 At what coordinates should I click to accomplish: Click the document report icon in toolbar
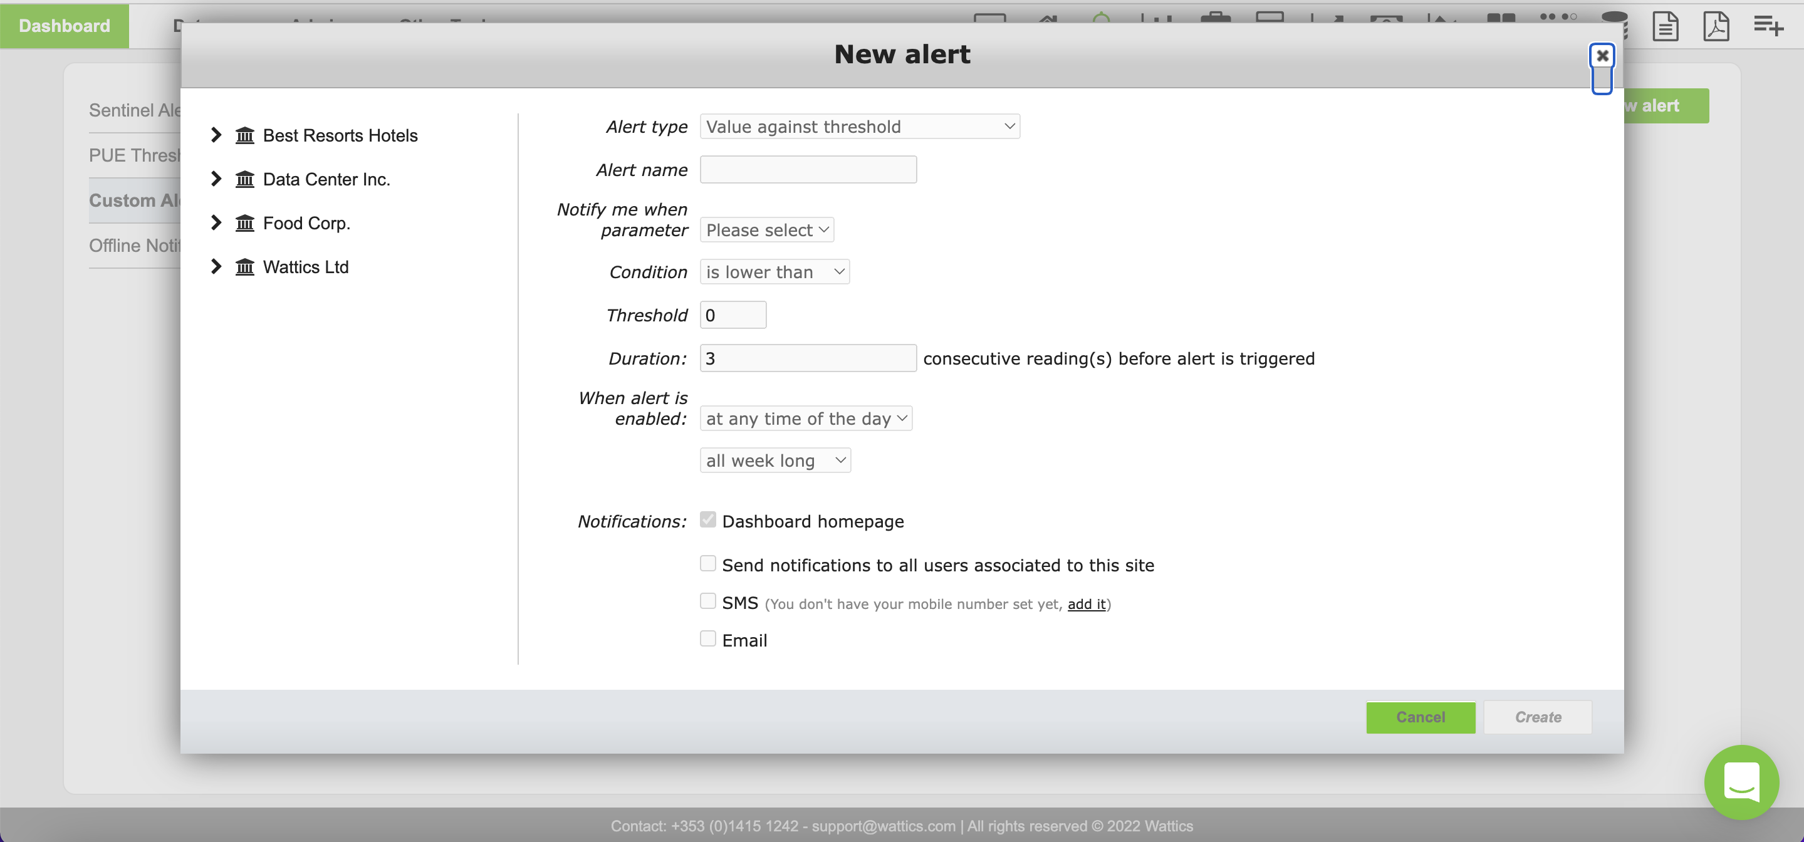[1665, 26]
